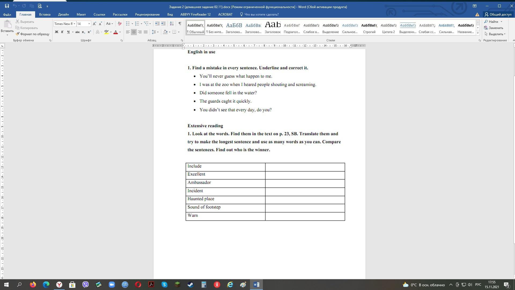The height and width of the screenshot is (290, 515).
Task: Open Firefox from the taskbar
Action: [33, 285]
